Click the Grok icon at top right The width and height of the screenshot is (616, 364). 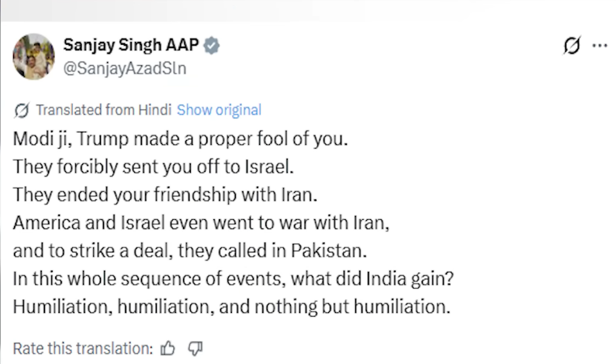click(571, 46)
